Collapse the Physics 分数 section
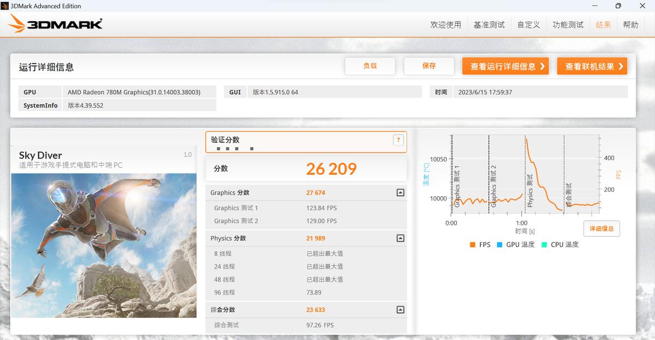655x340 pixels. [400, 238]
